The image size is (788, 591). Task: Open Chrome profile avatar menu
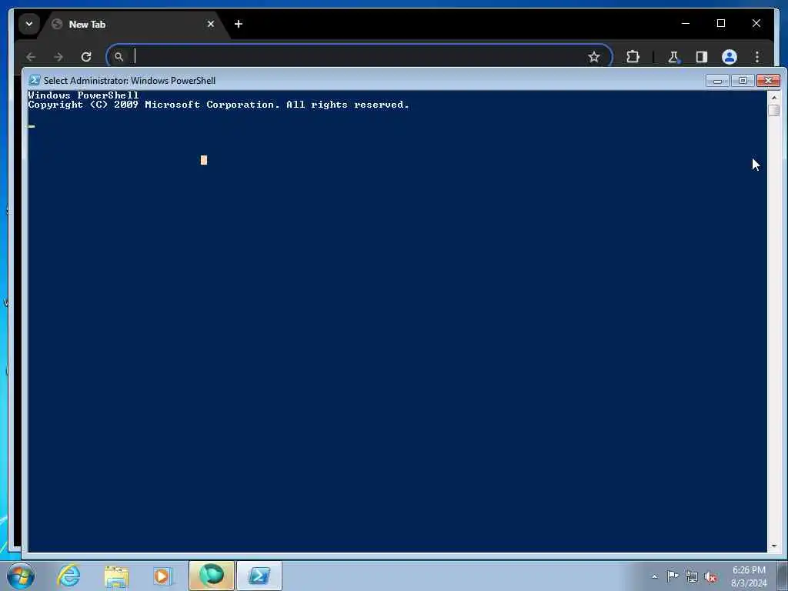click(730, 57)
